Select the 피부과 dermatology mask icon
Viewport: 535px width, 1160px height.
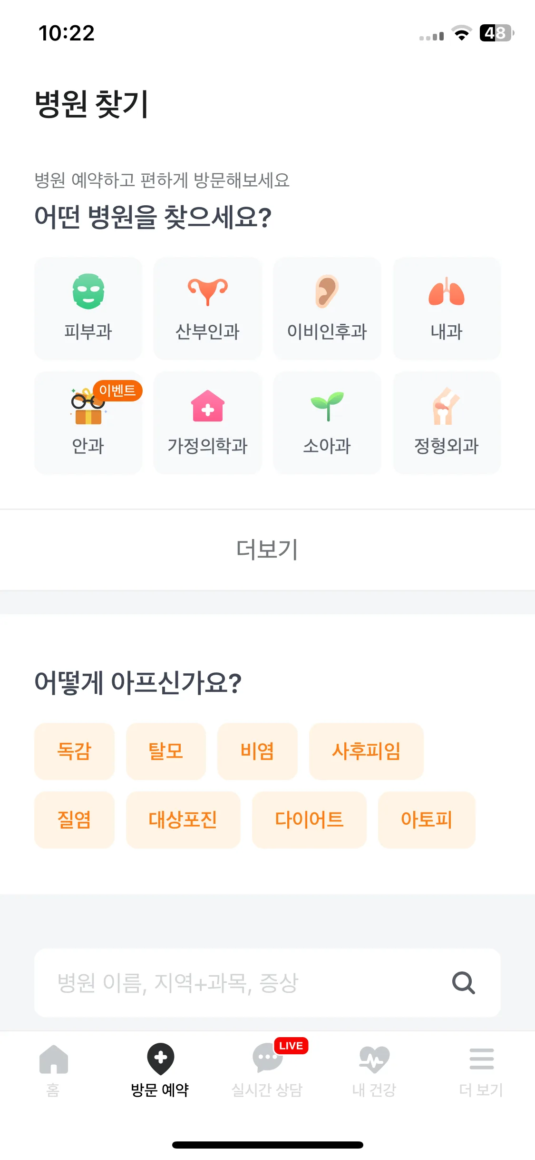pyautogui.click(x=88, y=291)
